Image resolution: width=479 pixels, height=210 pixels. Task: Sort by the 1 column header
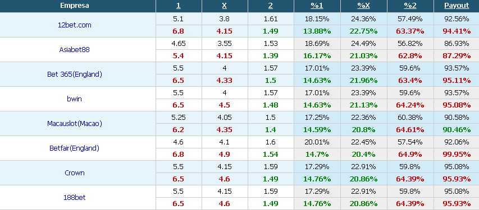click(x=179, y=6)
